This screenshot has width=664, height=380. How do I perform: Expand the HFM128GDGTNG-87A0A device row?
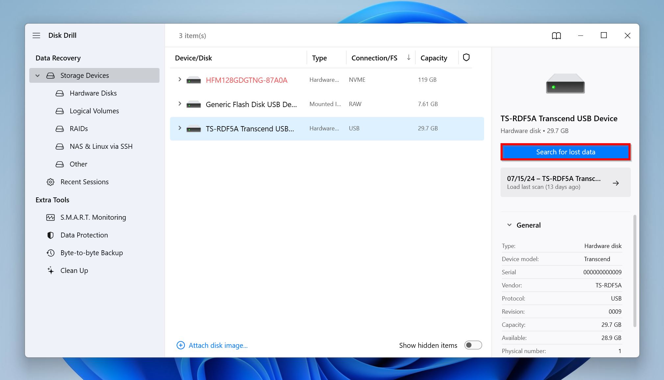pos(180,79)
